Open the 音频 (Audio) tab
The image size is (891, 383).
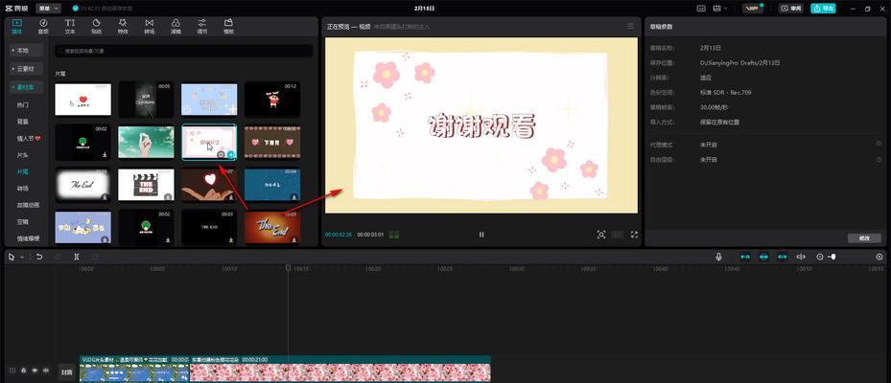[x=43, y=26]
